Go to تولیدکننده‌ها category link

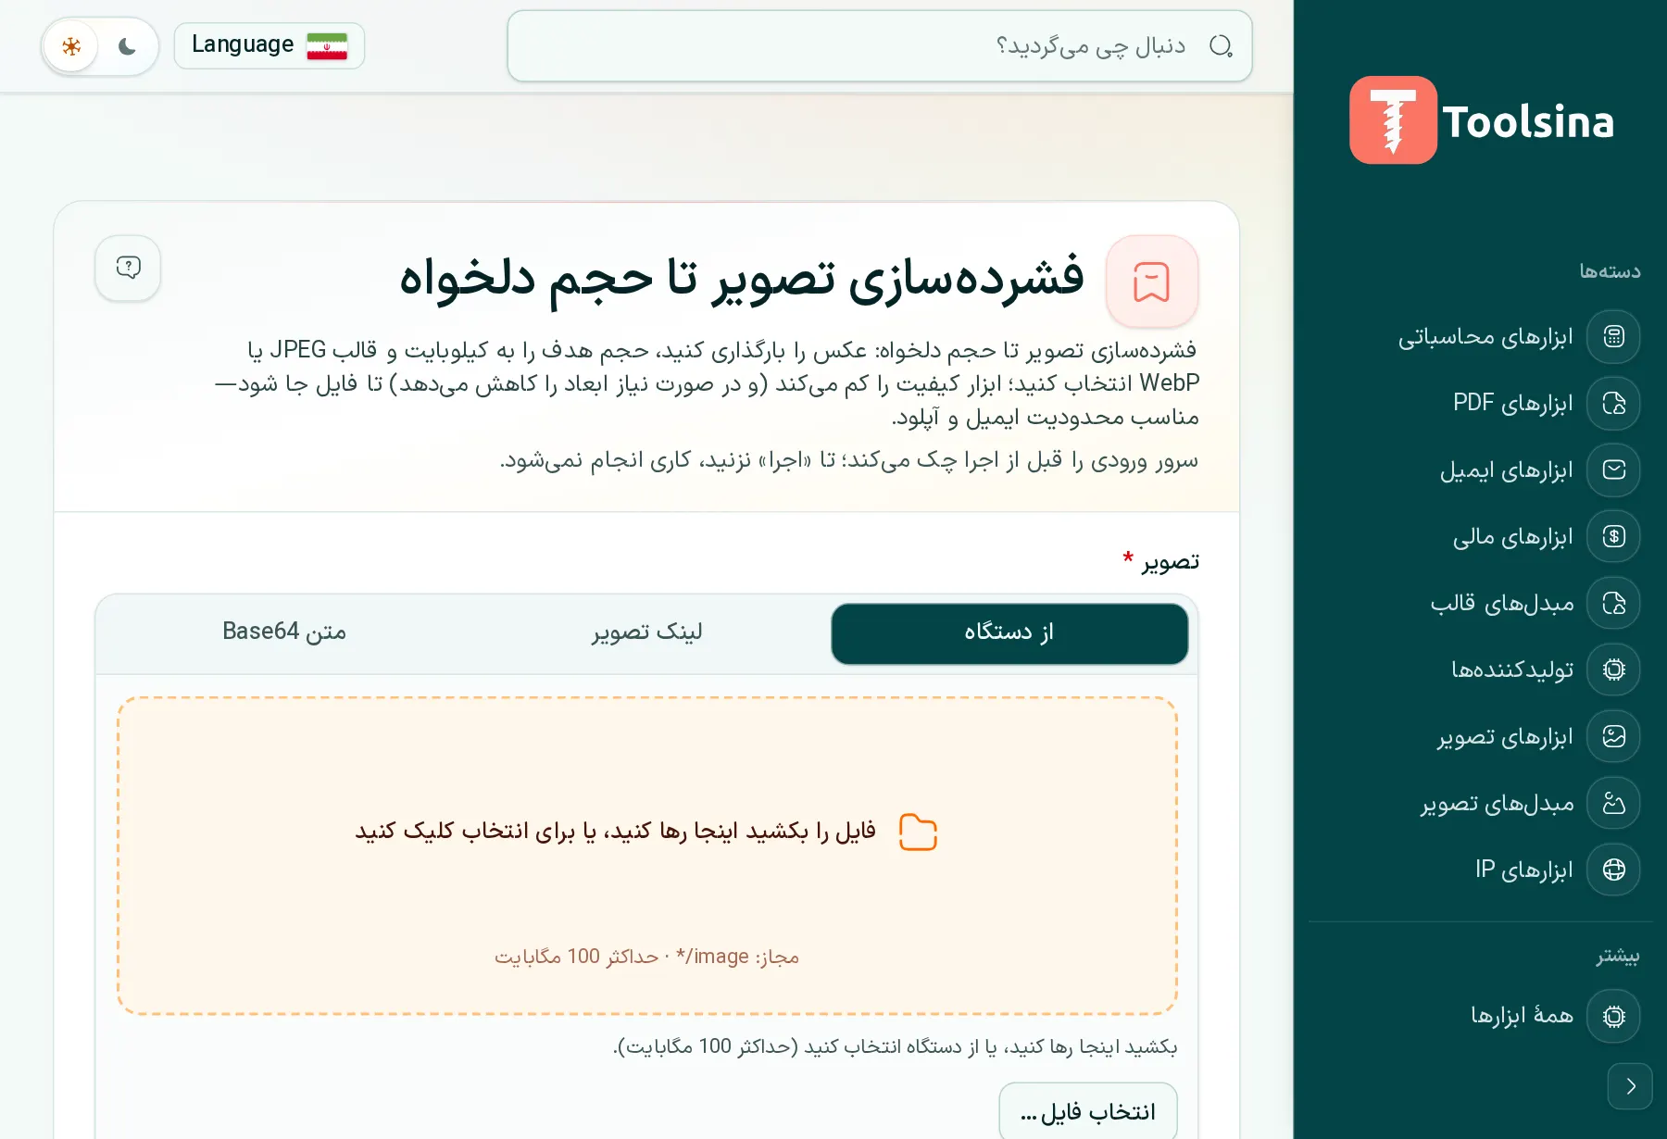[1512, 670]
